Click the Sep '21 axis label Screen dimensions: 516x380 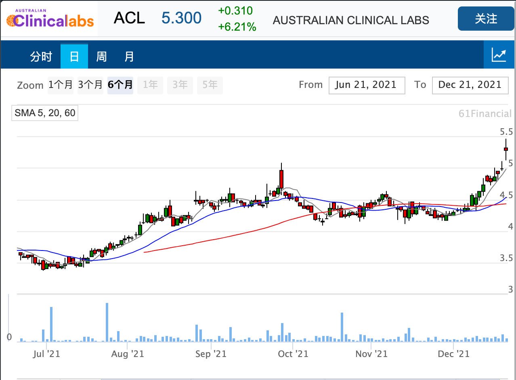coord(211,354)
